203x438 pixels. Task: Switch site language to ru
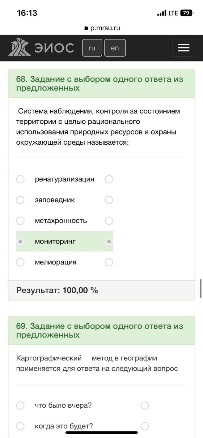92,48
